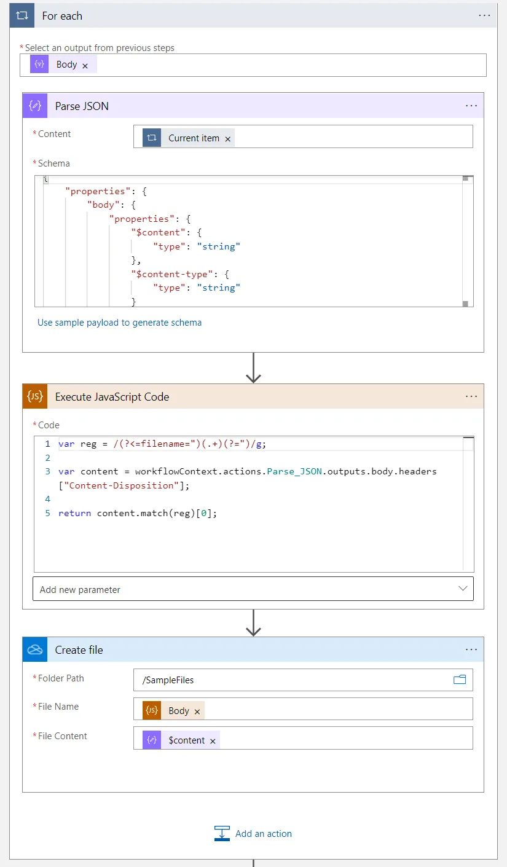Click the loop icon on the Current item token
The image size is (507, 867).
pos(151,137)
